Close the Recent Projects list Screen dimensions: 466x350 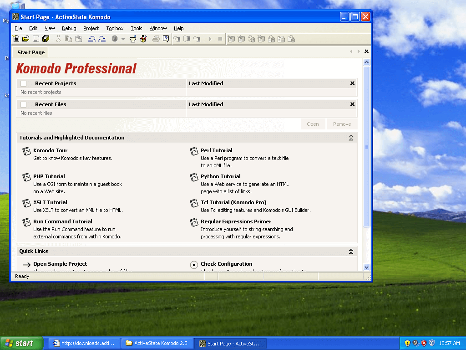coord(352,83)
